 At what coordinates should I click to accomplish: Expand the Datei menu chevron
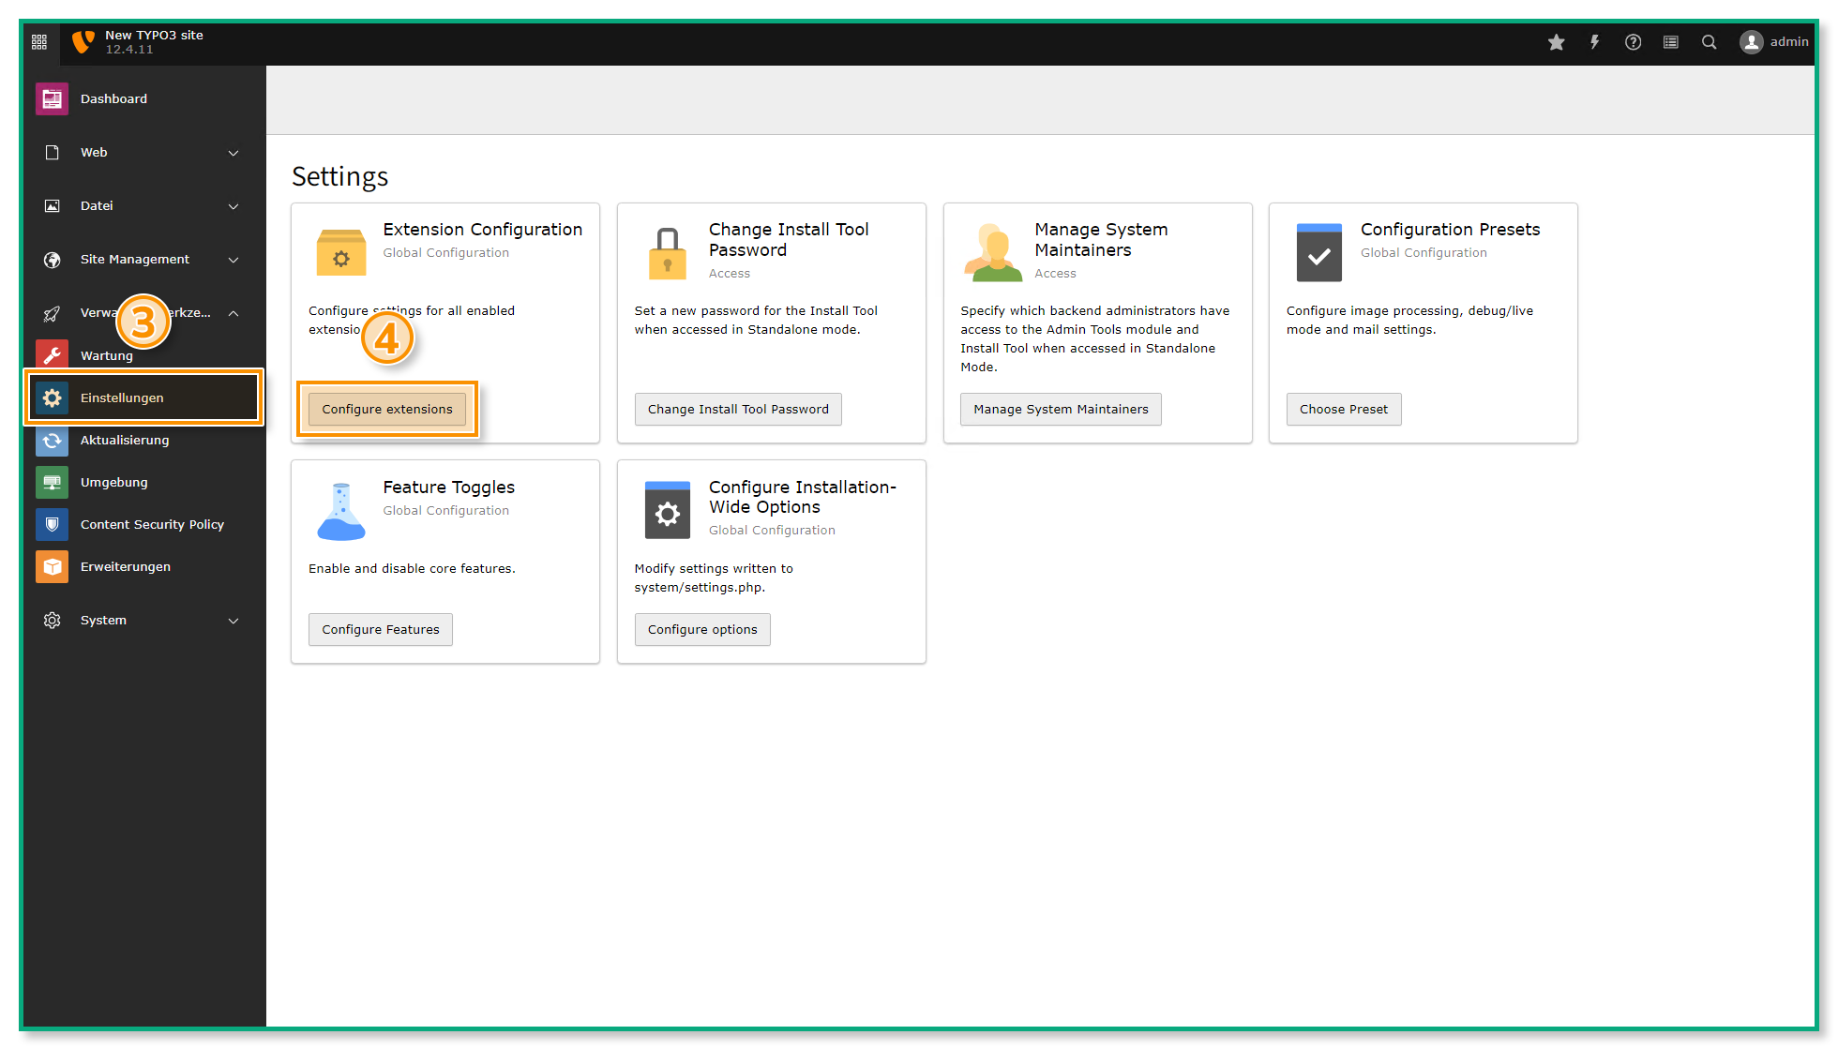coord(234,206)
